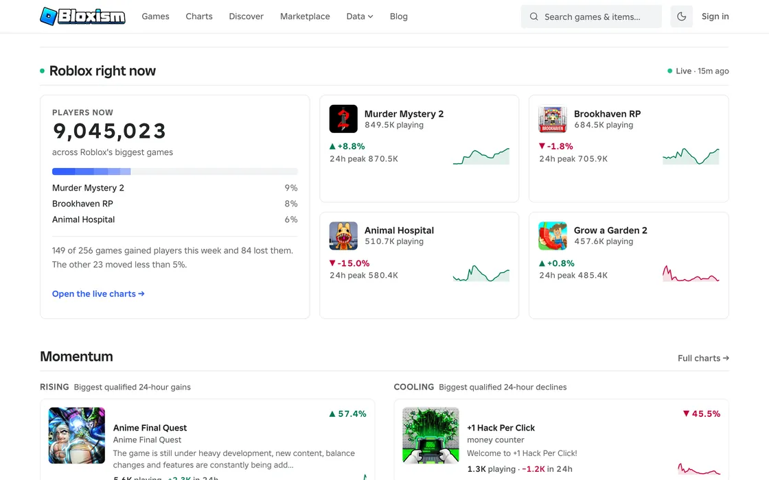Open the Charts nav item
The width and height of the screenshot is (769, 480).
(x=199, y=16)
